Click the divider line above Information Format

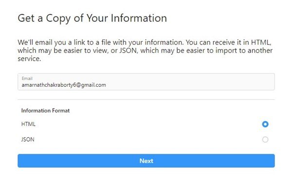[146, 99]
